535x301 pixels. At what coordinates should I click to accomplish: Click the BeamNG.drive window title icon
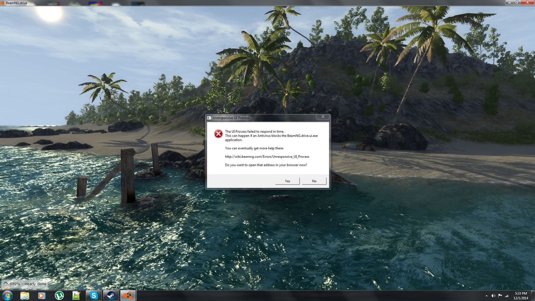(x=3, y=3)
